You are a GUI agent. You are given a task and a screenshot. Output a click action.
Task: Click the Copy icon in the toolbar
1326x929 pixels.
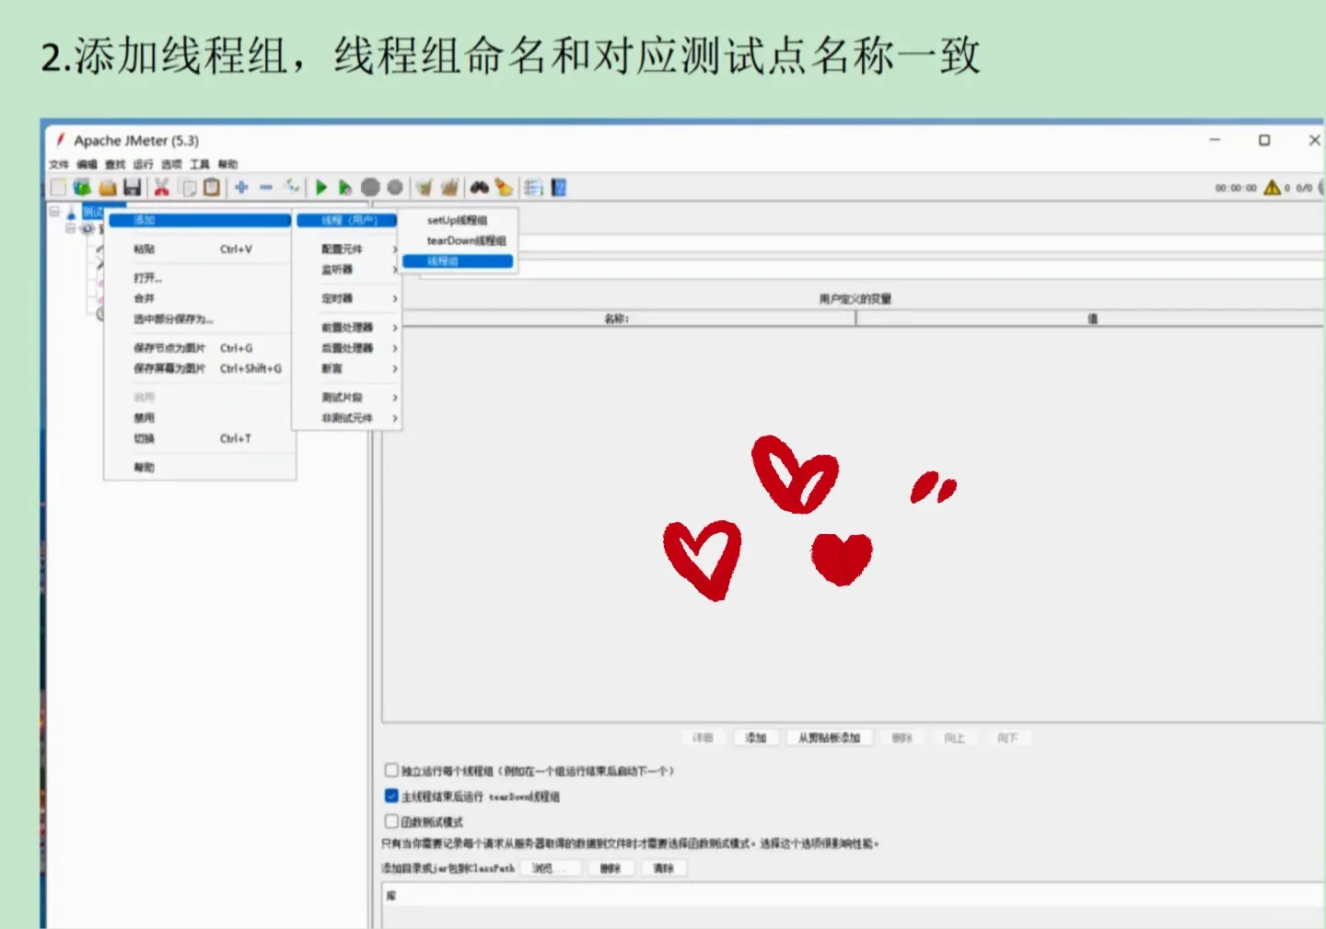tap(187, 188)
